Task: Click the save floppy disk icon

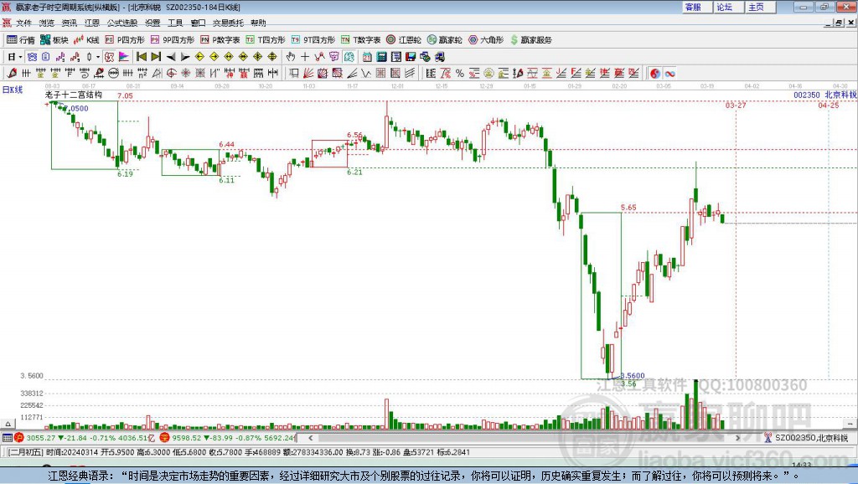Action: [411, 57]
